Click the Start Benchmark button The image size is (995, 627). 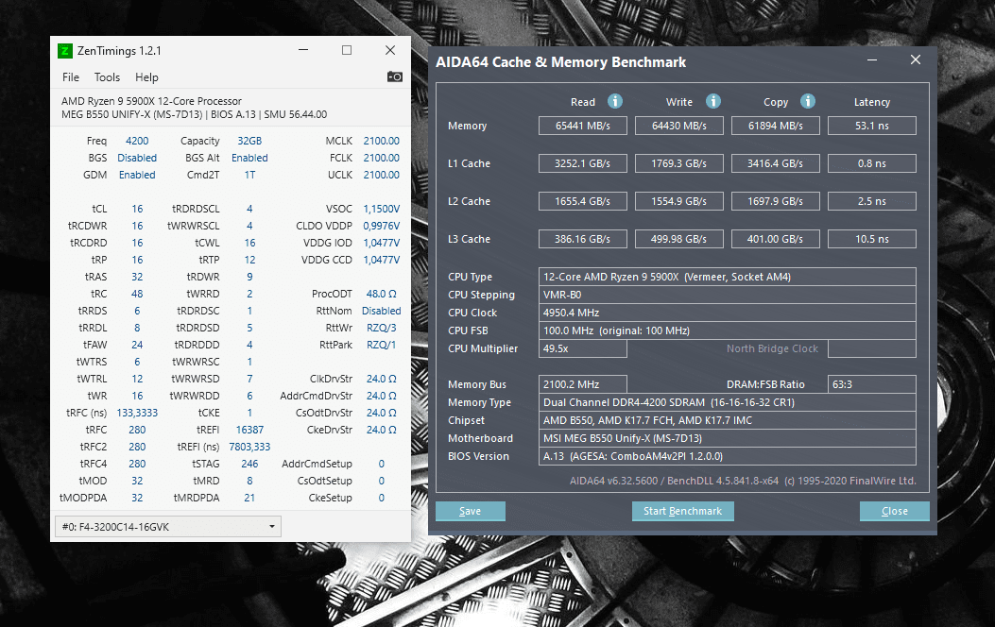683,511
